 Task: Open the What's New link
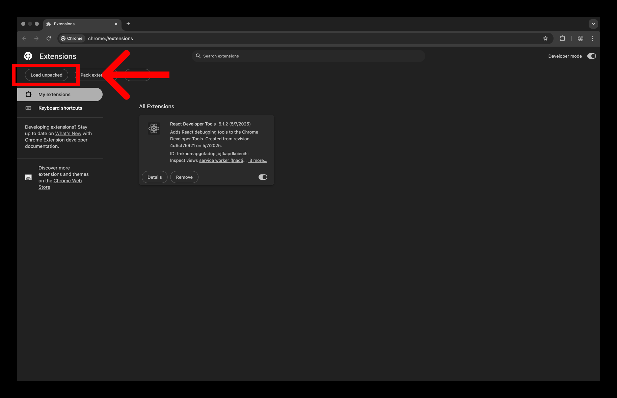68,134
